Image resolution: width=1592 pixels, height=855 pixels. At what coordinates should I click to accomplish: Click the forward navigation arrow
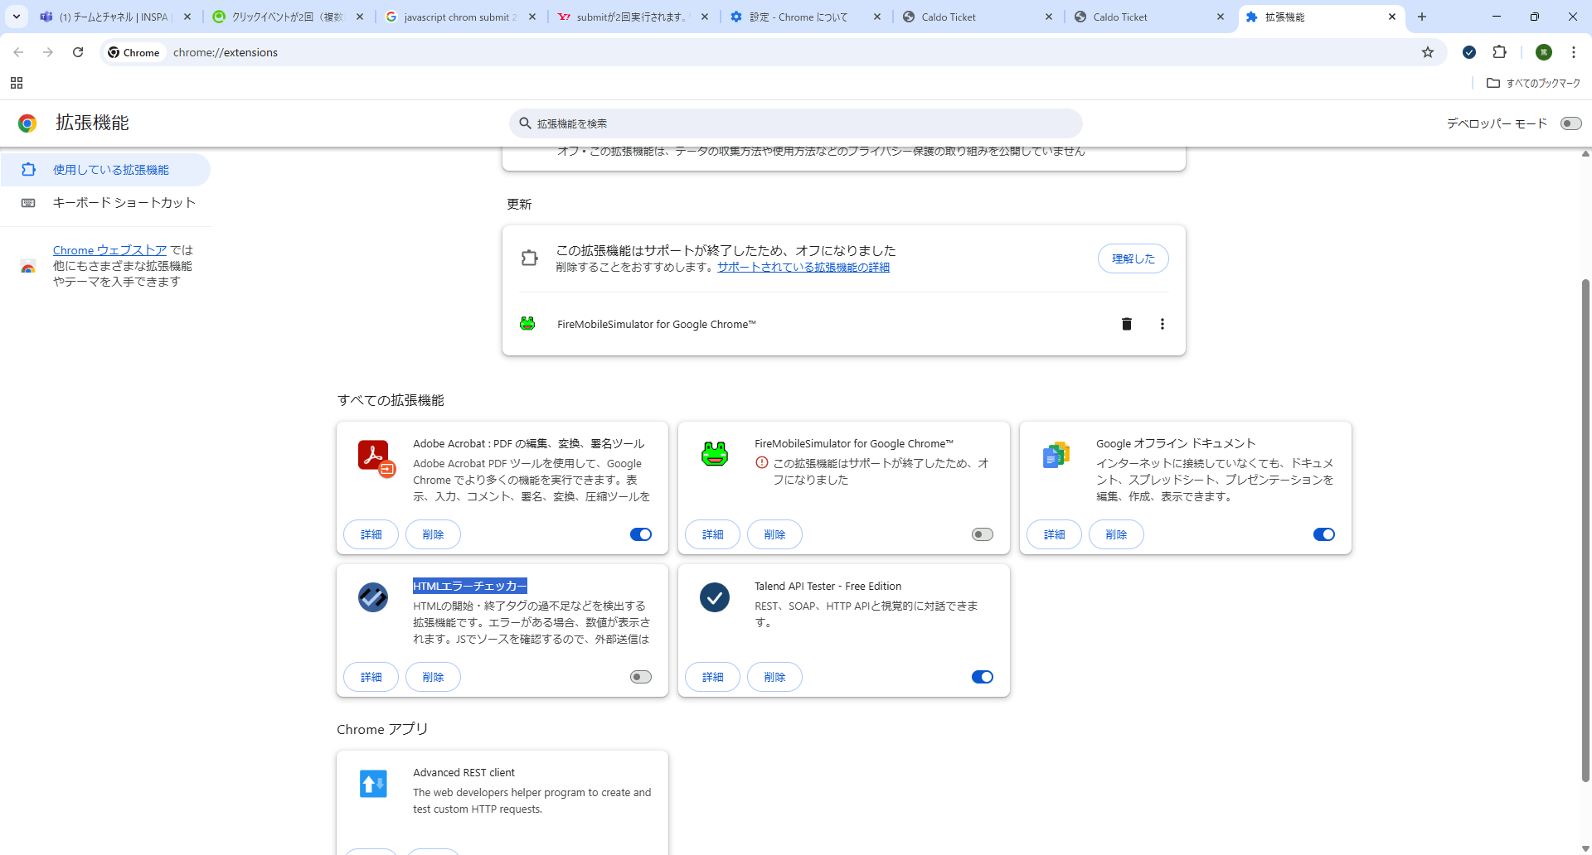[x=48, y=52]
